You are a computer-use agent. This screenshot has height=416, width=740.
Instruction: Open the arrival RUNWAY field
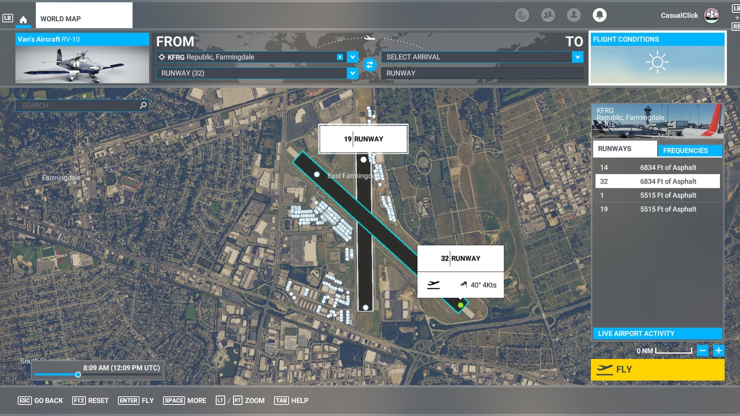[x=482, y=73]
